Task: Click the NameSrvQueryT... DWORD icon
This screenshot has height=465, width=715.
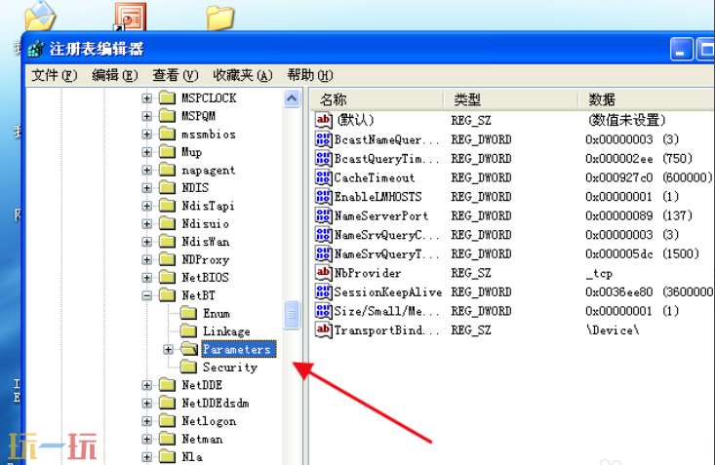Action: 323,253
